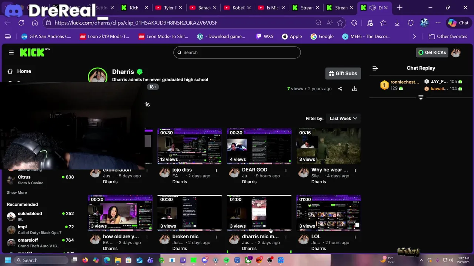Open the Dharris channel name link
Viewport: 474px width, 266px height.
[123, 72]
